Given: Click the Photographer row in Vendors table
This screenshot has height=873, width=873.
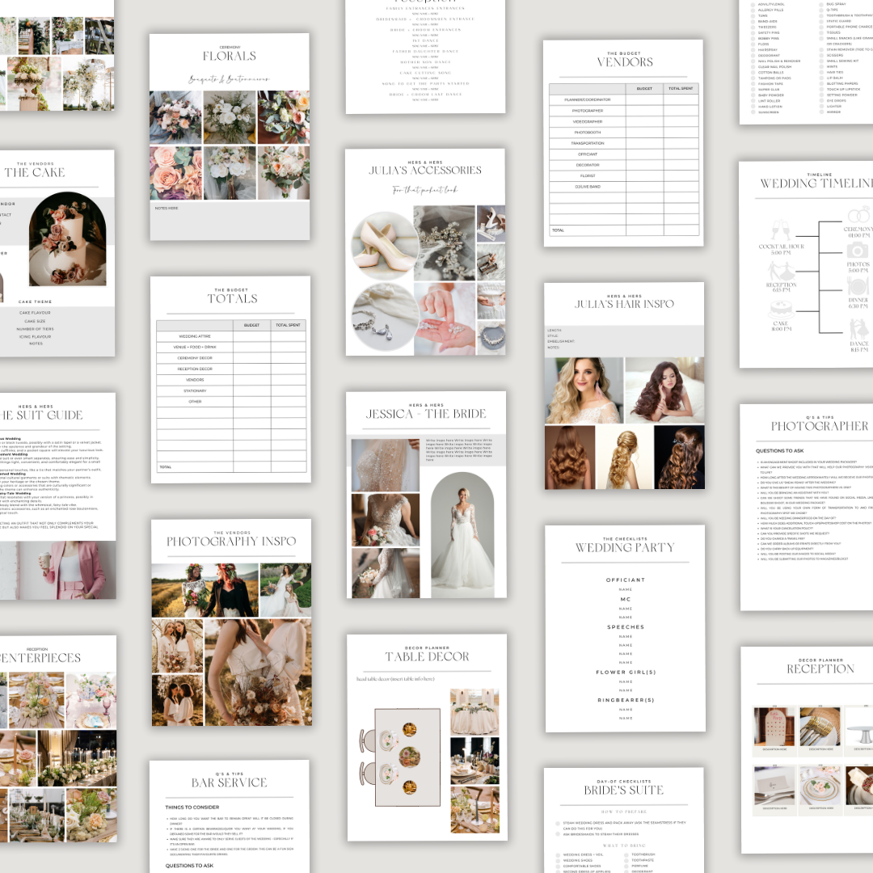Looking at the screenshot, I should click(588, 111).
